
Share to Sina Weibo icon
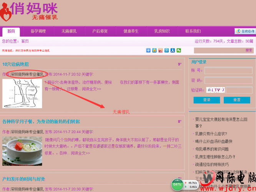(x=160, y=50)
